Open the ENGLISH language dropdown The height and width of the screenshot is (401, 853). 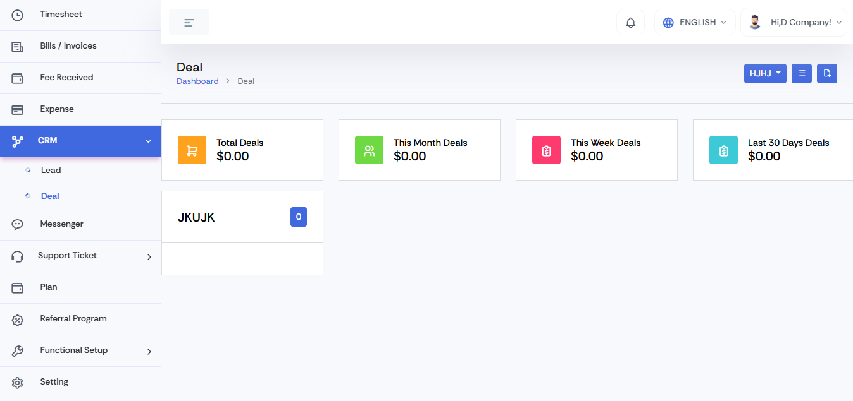point(694,23)
